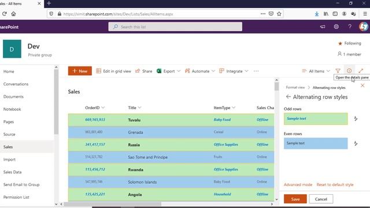Click Reset to default style
This screenshot has width=370, height=208.
click(335, 185)
